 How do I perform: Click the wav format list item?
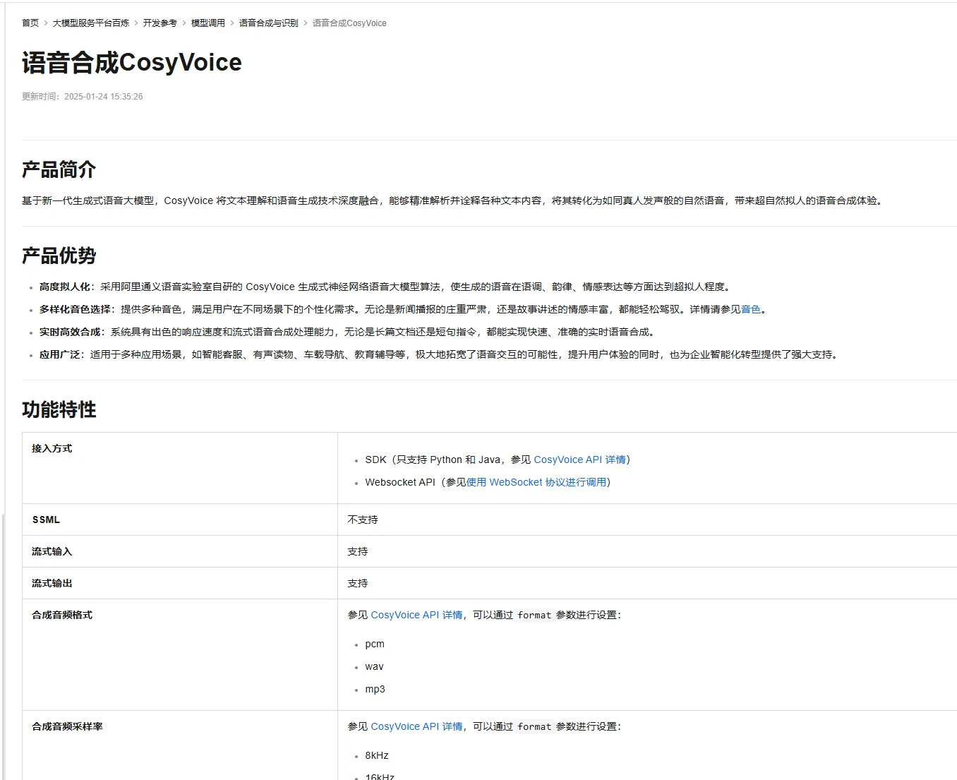click(x=375, y=666)
